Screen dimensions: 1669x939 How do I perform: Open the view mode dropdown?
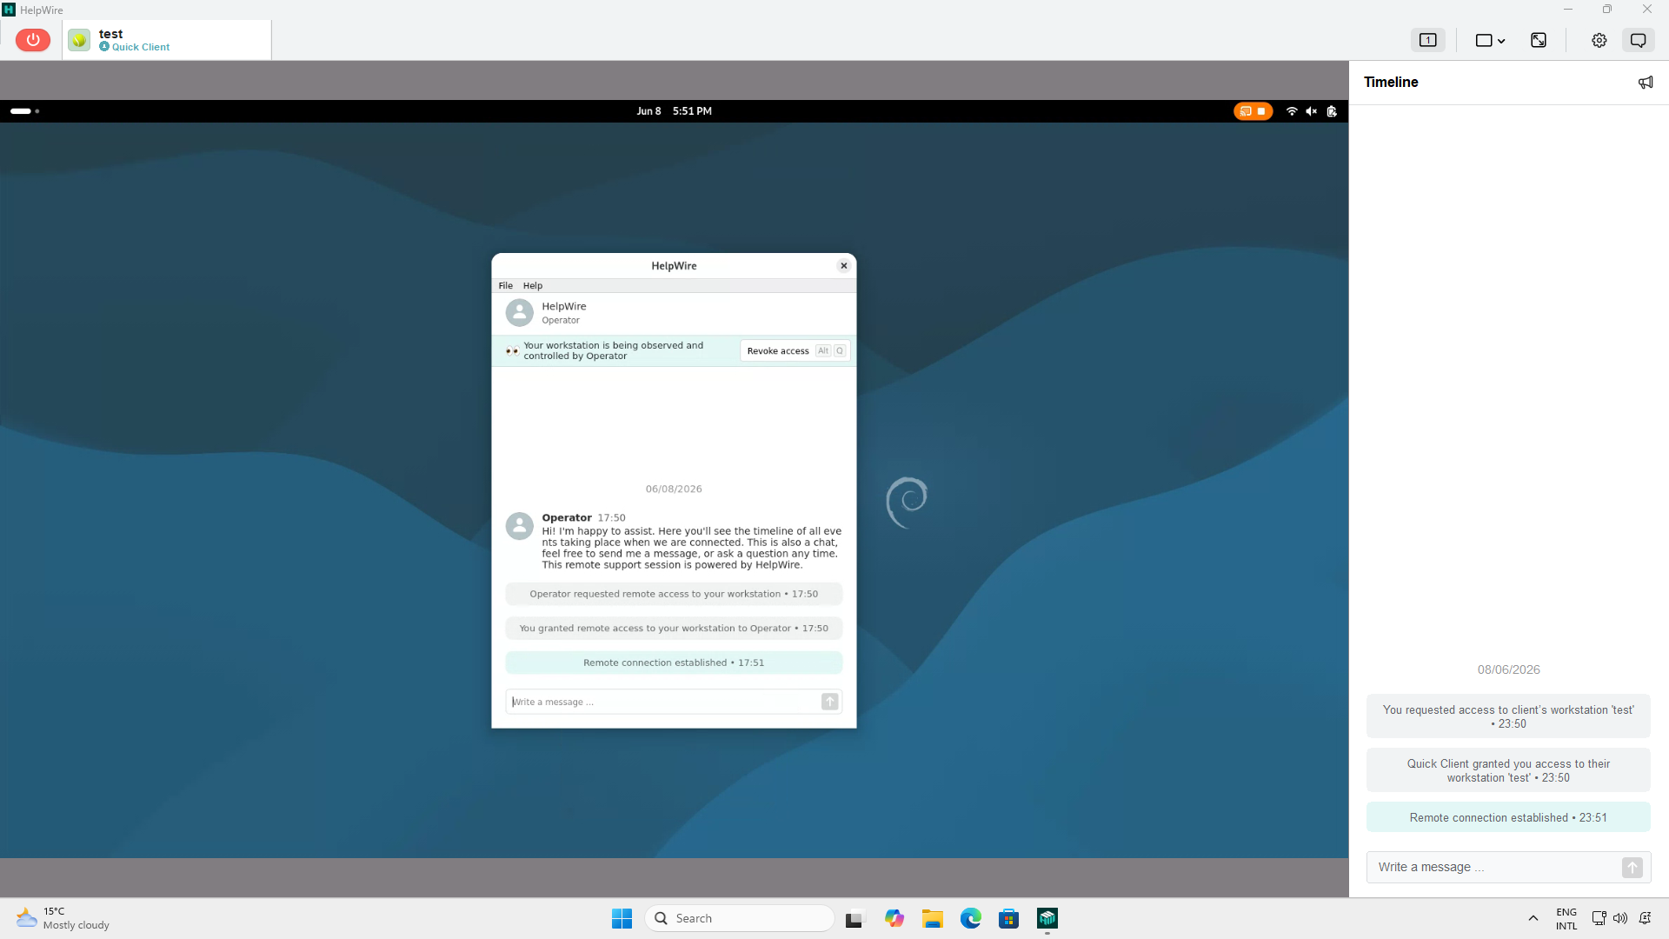click(1490, 40)
